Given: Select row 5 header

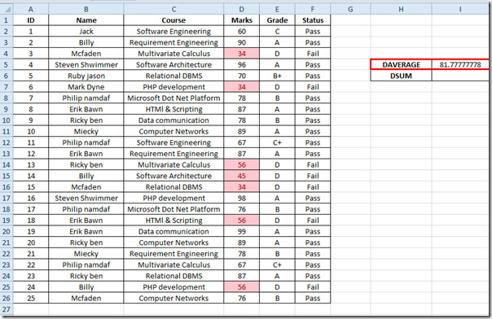Looking at the screenshot, I should pyautogui.click(x=7, y=65).
